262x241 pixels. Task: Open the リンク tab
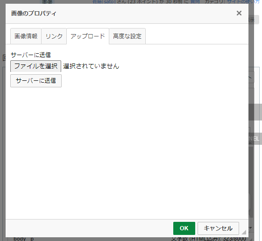tap(54, 36)
